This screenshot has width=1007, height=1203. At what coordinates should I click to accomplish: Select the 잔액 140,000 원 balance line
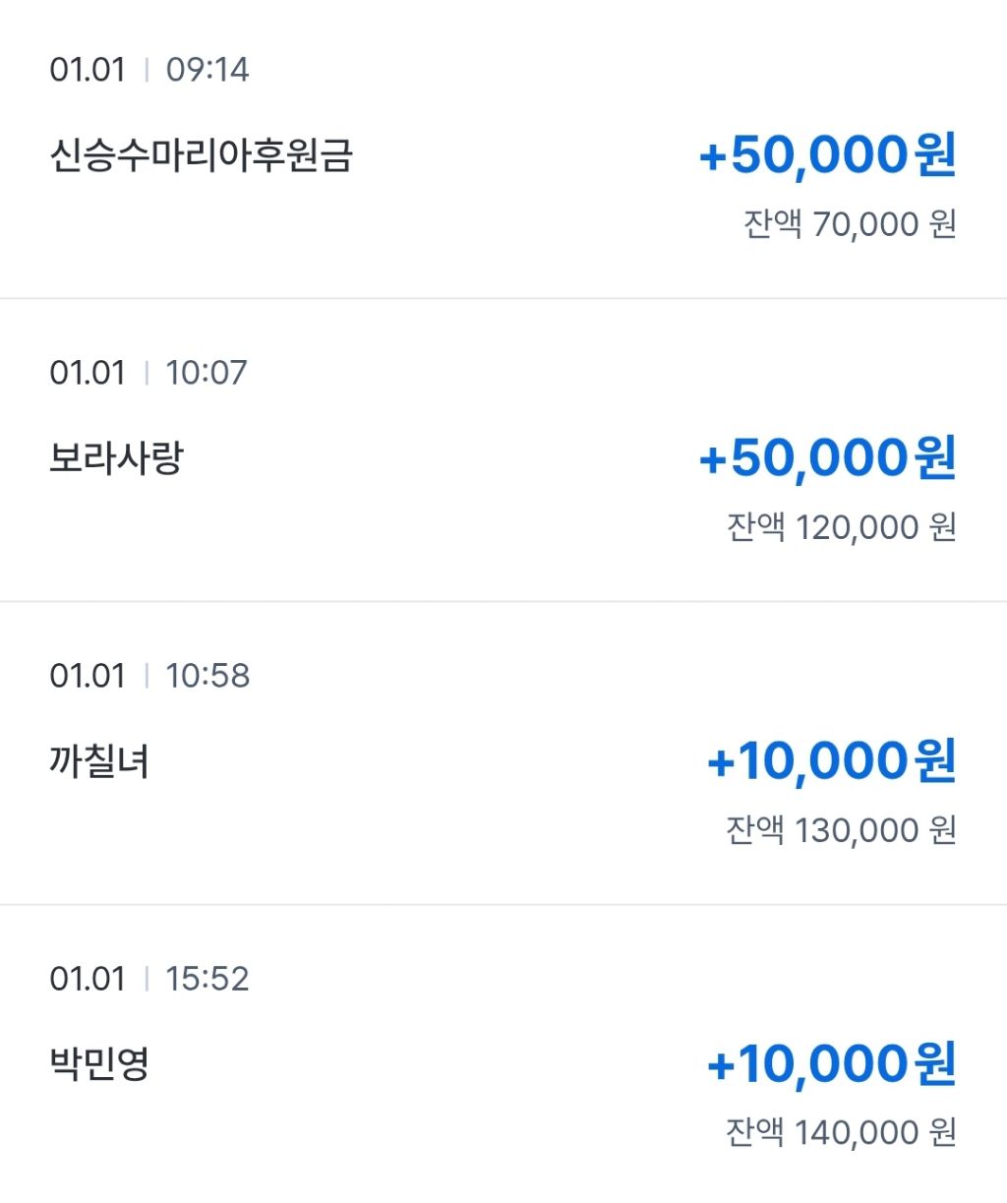pos(841,1133)
